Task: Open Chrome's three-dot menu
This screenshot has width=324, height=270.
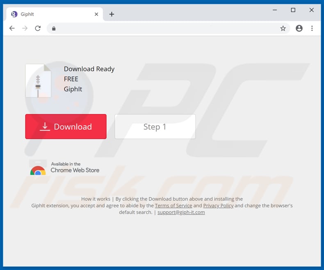Action: coord(312,28)
